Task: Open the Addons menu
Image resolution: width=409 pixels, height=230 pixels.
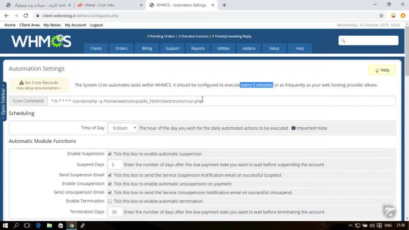Action: pyautogui.click(x=249, y=49)
